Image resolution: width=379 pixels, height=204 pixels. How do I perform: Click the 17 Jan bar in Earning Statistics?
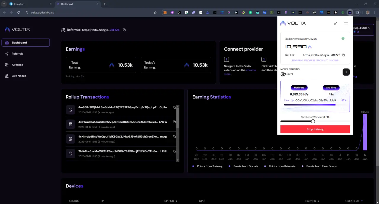point(365,132)
